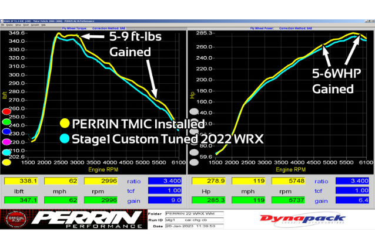This screenshot has height=249, width=375.
Task: Toggle the yellow run color button
Action: pos(8,161)
